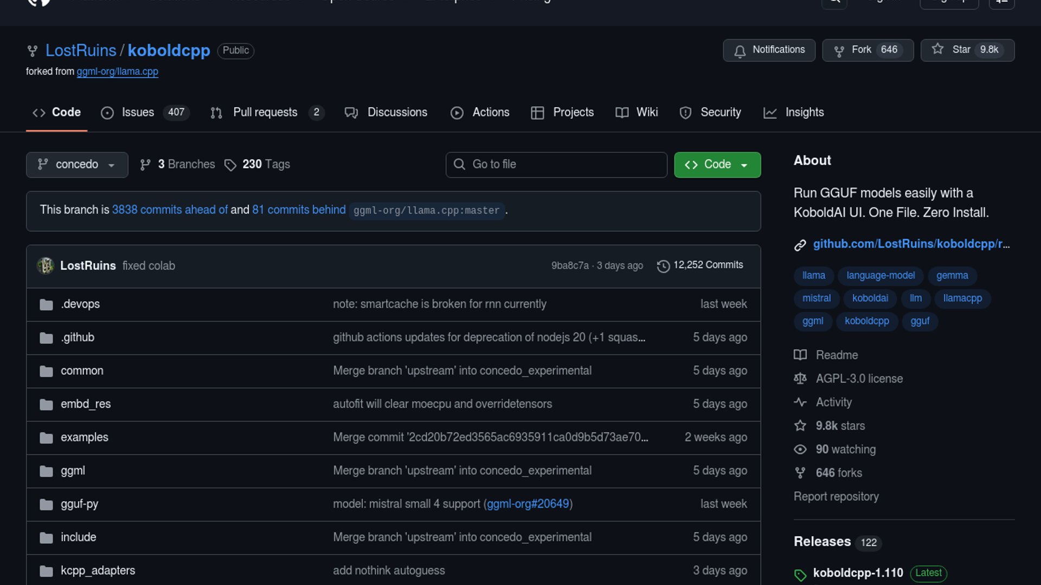Screen dimensions: 1041x585
Task: Open the Pull requests tab
Action: point(265,113)
